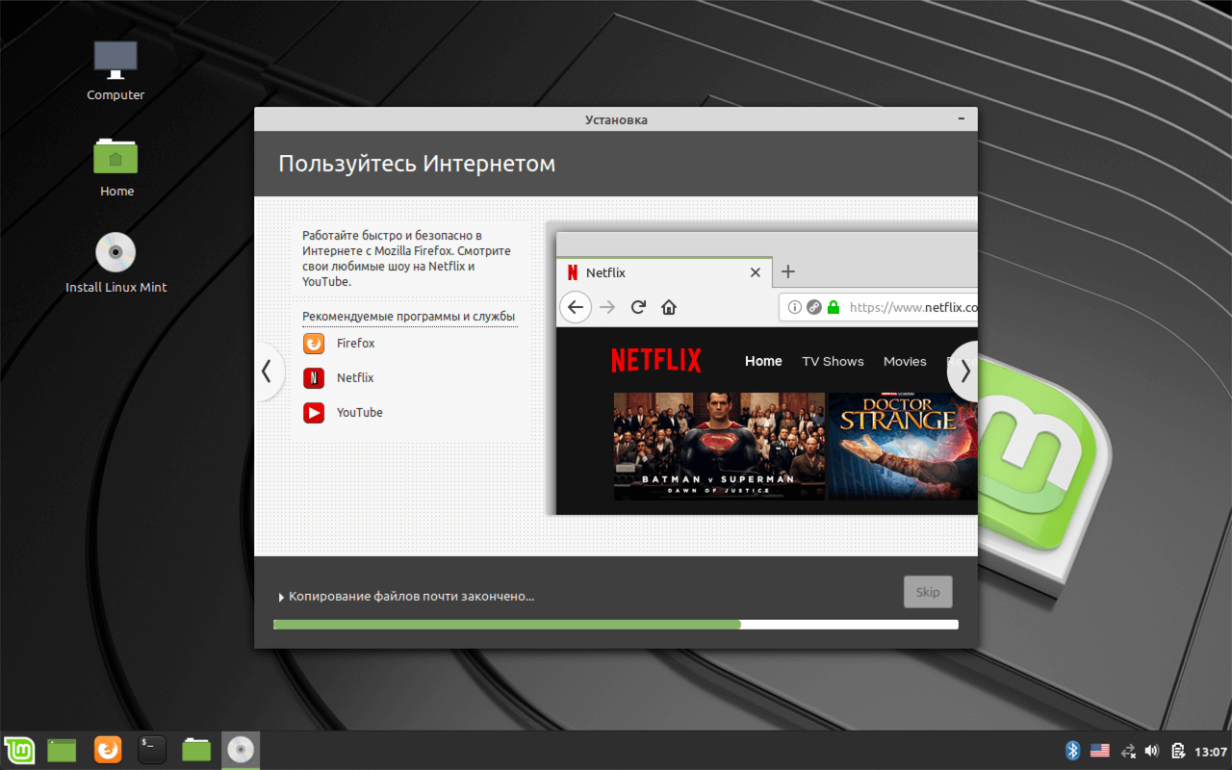Click the 'Рекомендуемые программы и службы' heading
1232x770 pixels.
(408, 317)
